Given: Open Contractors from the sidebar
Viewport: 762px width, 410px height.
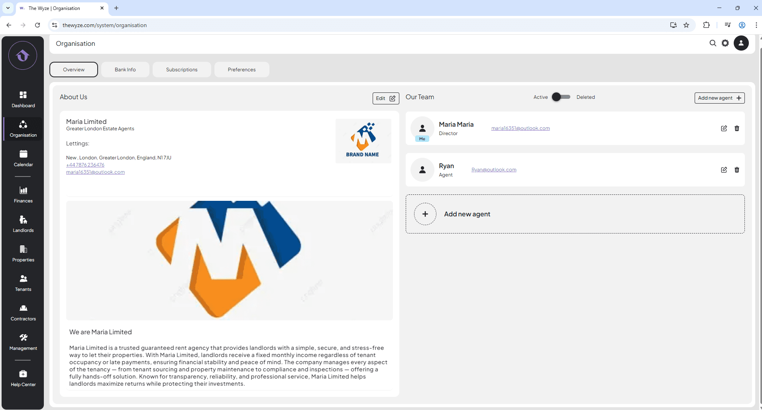Looking at the screenshot, I should point(23,312).
